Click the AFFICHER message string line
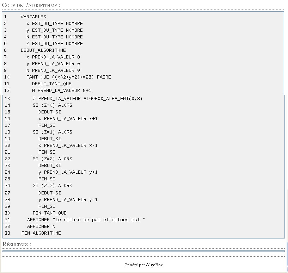 [86, 220]
